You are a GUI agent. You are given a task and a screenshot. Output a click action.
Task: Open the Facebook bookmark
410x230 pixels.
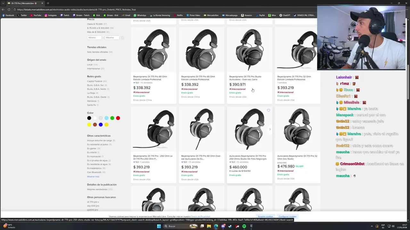tap(8, 15)
